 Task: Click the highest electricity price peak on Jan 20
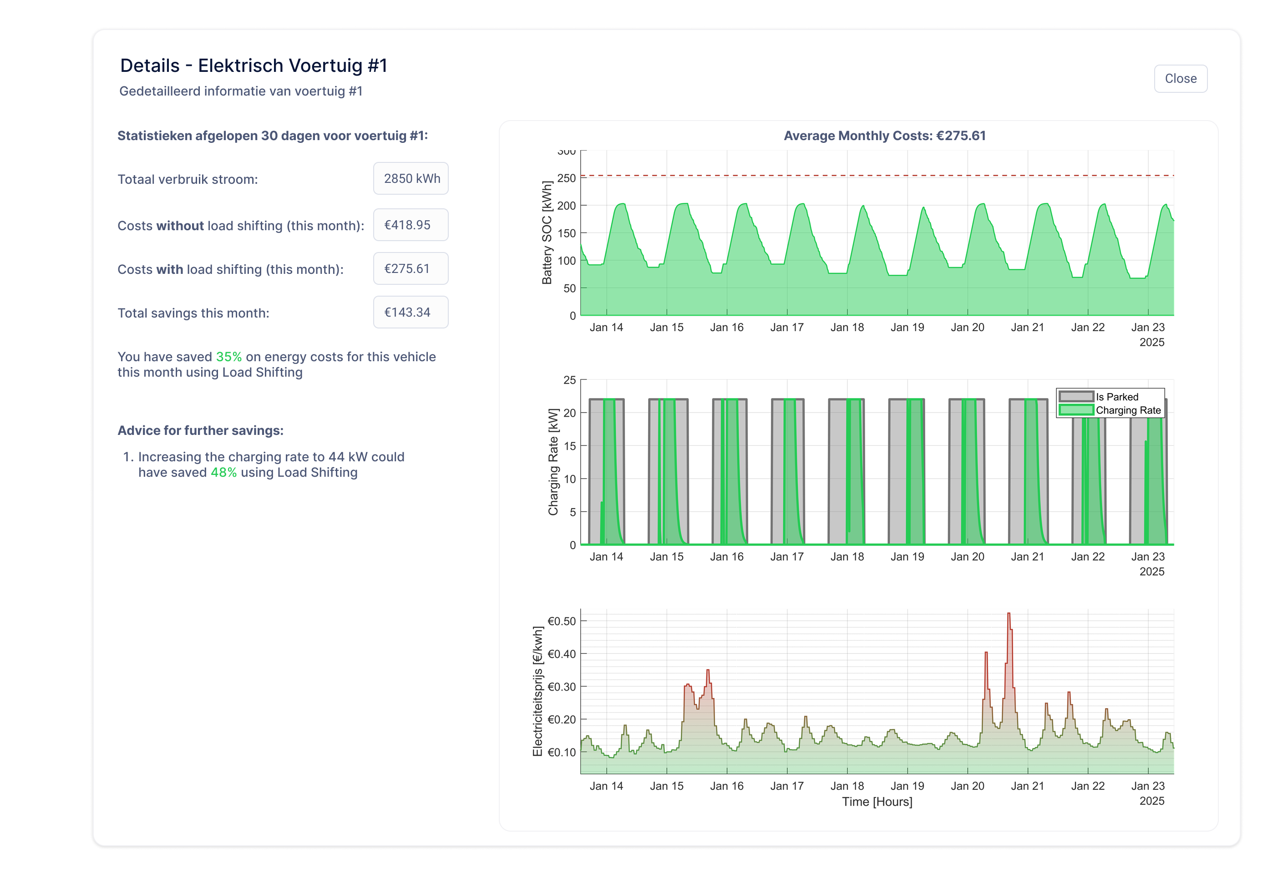pyautogui.click(x=1008, y=615)
